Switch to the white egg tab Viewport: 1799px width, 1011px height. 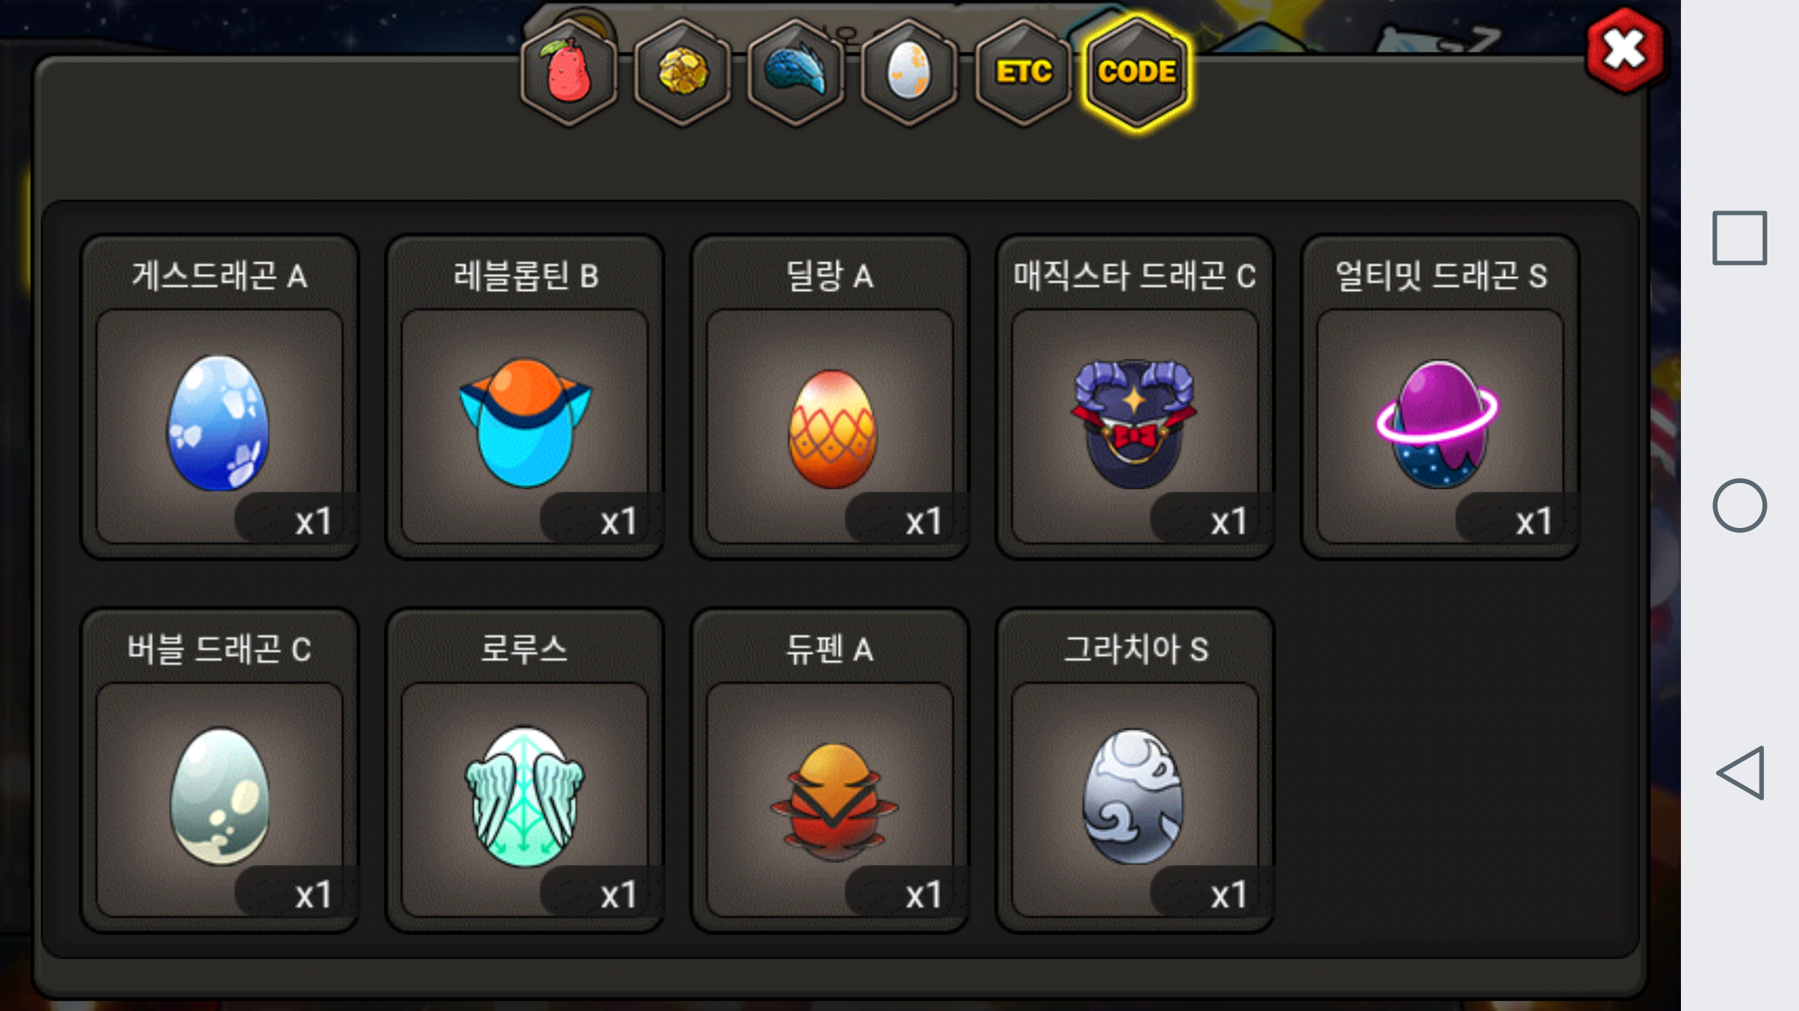909,72
